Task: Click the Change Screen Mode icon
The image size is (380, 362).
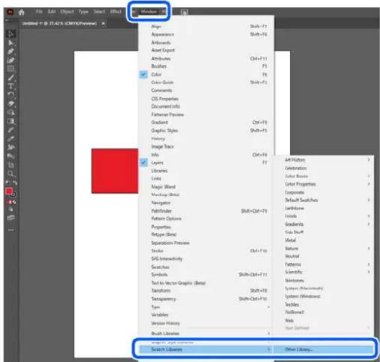Action: [x=11, y=218]
